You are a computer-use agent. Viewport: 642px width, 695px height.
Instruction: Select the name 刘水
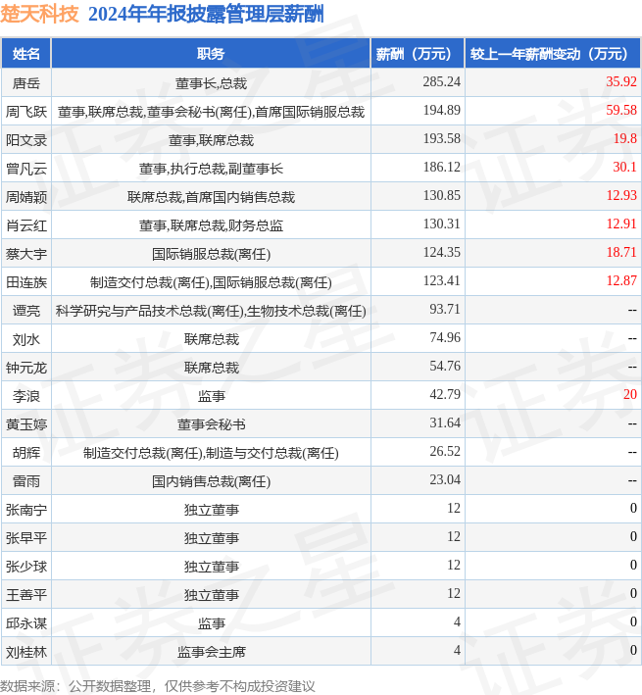(x=26, y=339)
